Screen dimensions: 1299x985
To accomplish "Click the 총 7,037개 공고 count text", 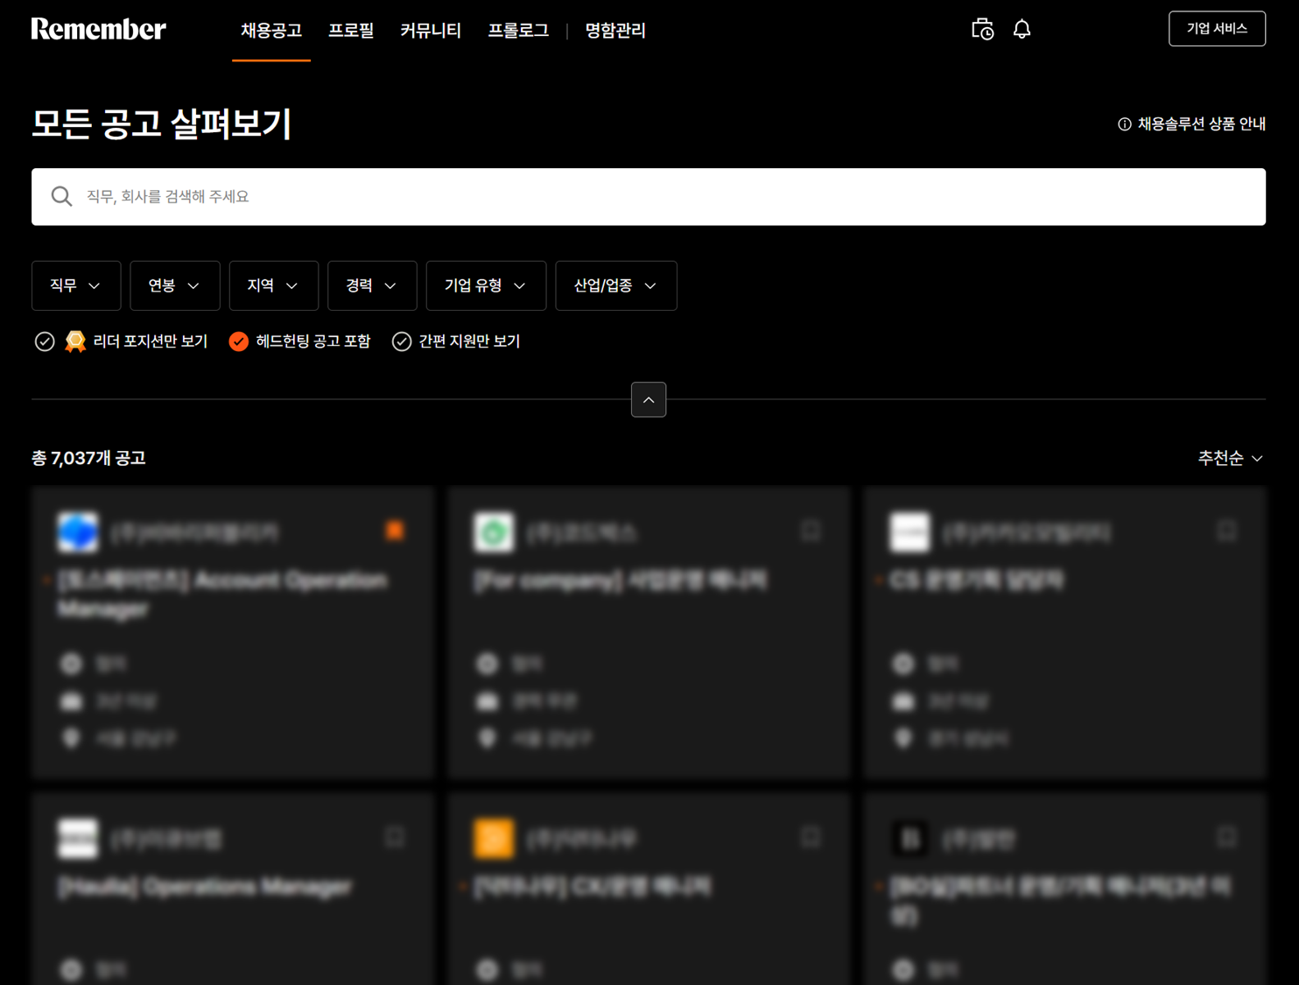I will pos(88,458).
